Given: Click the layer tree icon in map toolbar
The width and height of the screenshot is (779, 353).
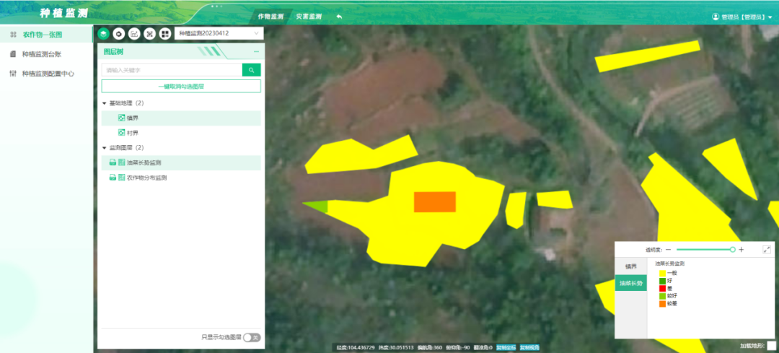Looking at the screenshot, I should click(x=104, y=33).
